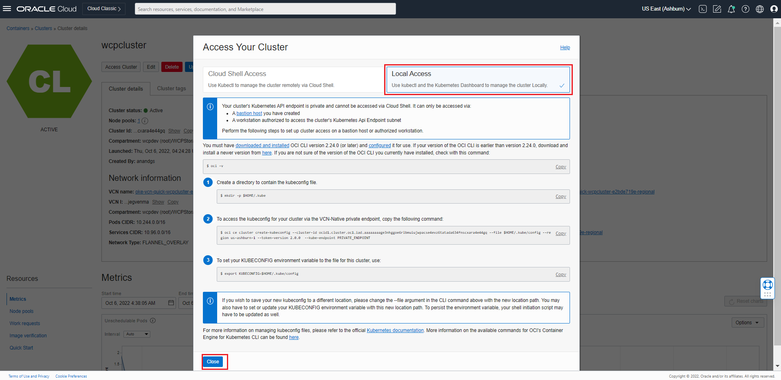The image size is (781, 380).
Task: Open the bastion host link
Action: click(x=249, y=113)
